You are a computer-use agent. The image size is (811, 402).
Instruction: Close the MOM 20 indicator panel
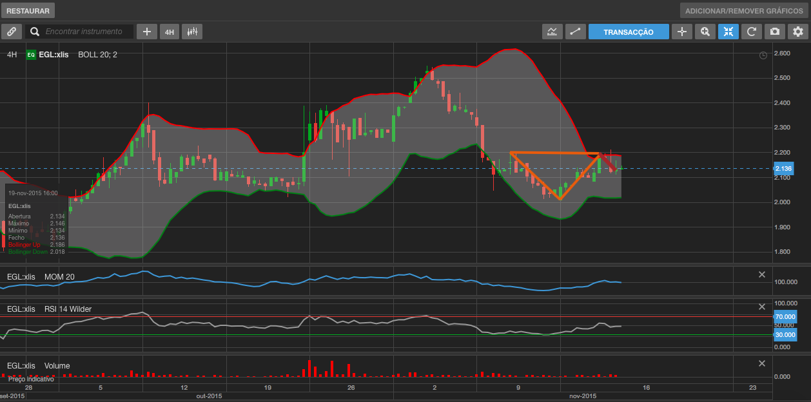[x=761, y=275]
